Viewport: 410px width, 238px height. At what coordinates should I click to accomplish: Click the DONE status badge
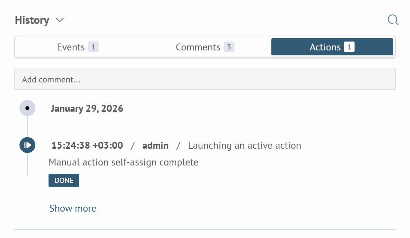click(64, 180)
